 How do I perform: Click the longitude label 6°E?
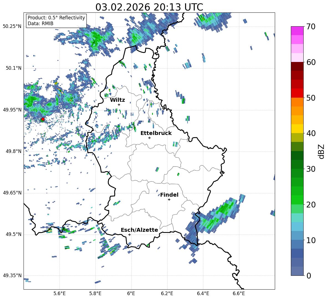(131, 293)
